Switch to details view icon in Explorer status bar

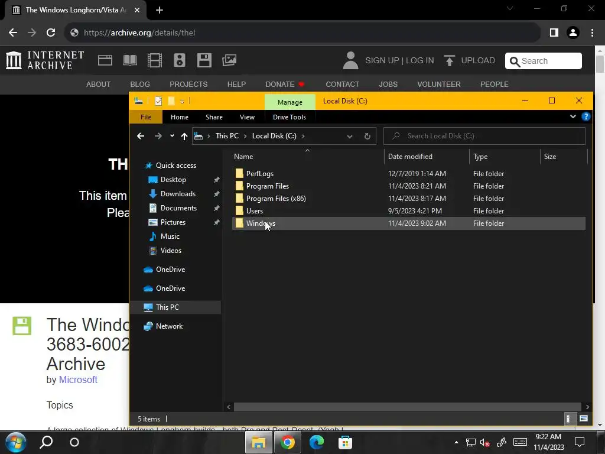pyautogui.click(x=568, y=419)
